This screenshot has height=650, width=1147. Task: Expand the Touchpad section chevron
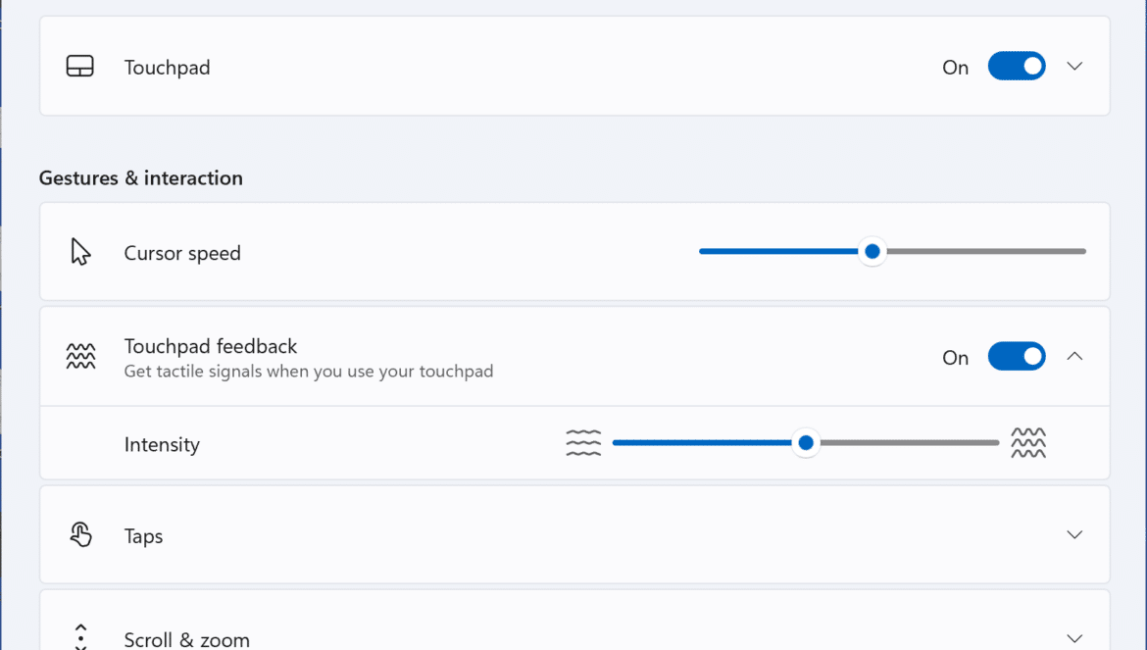click(x=1073, y=66)
